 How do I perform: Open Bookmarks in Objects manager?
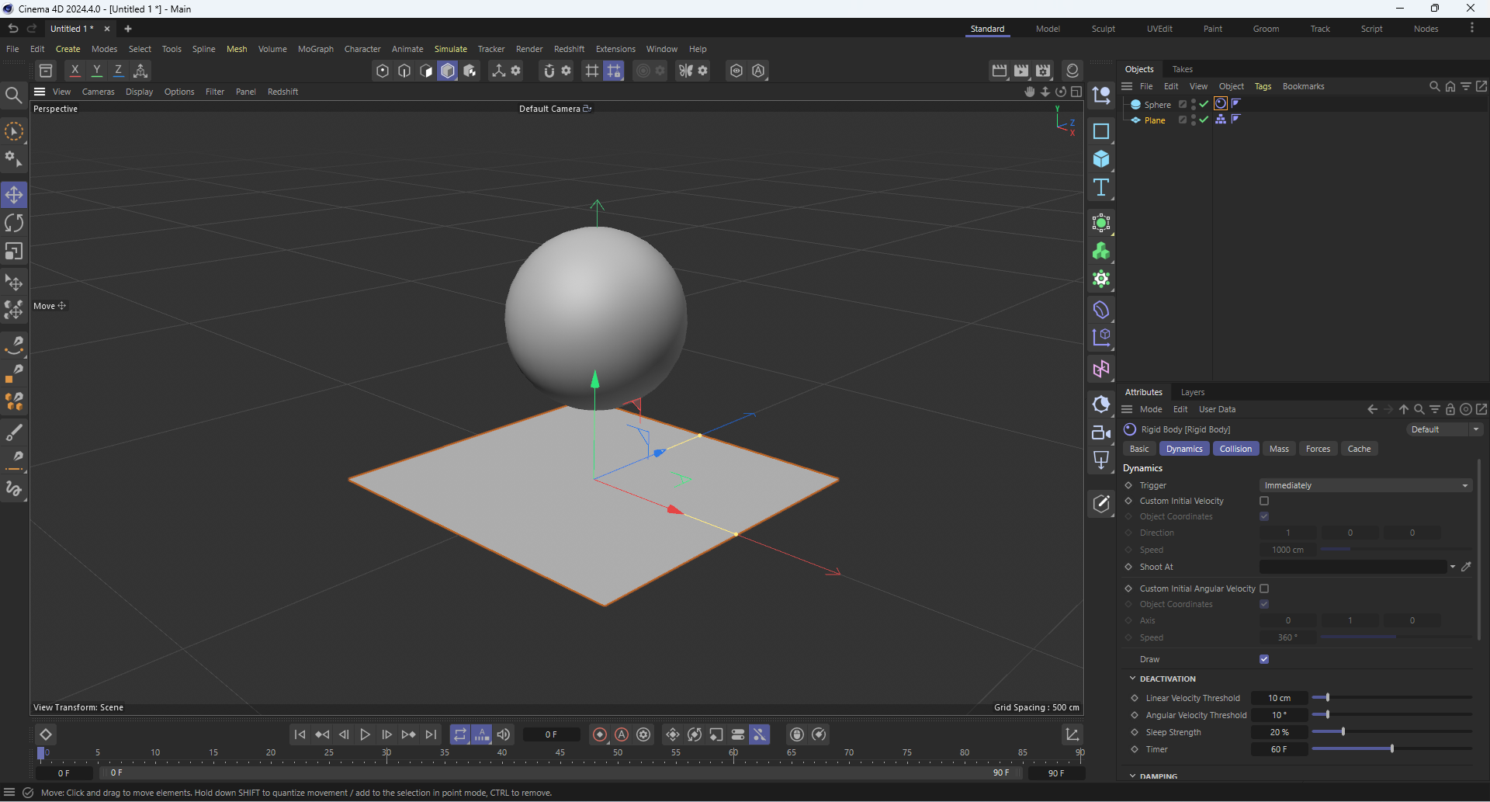click(1303, 86)
